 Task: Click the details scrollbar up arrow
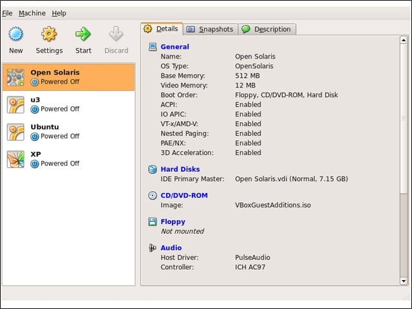(x=404, y=40)
